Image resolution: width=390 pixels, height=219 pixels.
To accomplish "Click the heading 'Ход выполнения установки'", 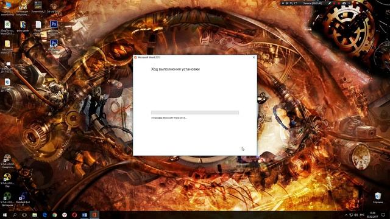I will (175, 69).
